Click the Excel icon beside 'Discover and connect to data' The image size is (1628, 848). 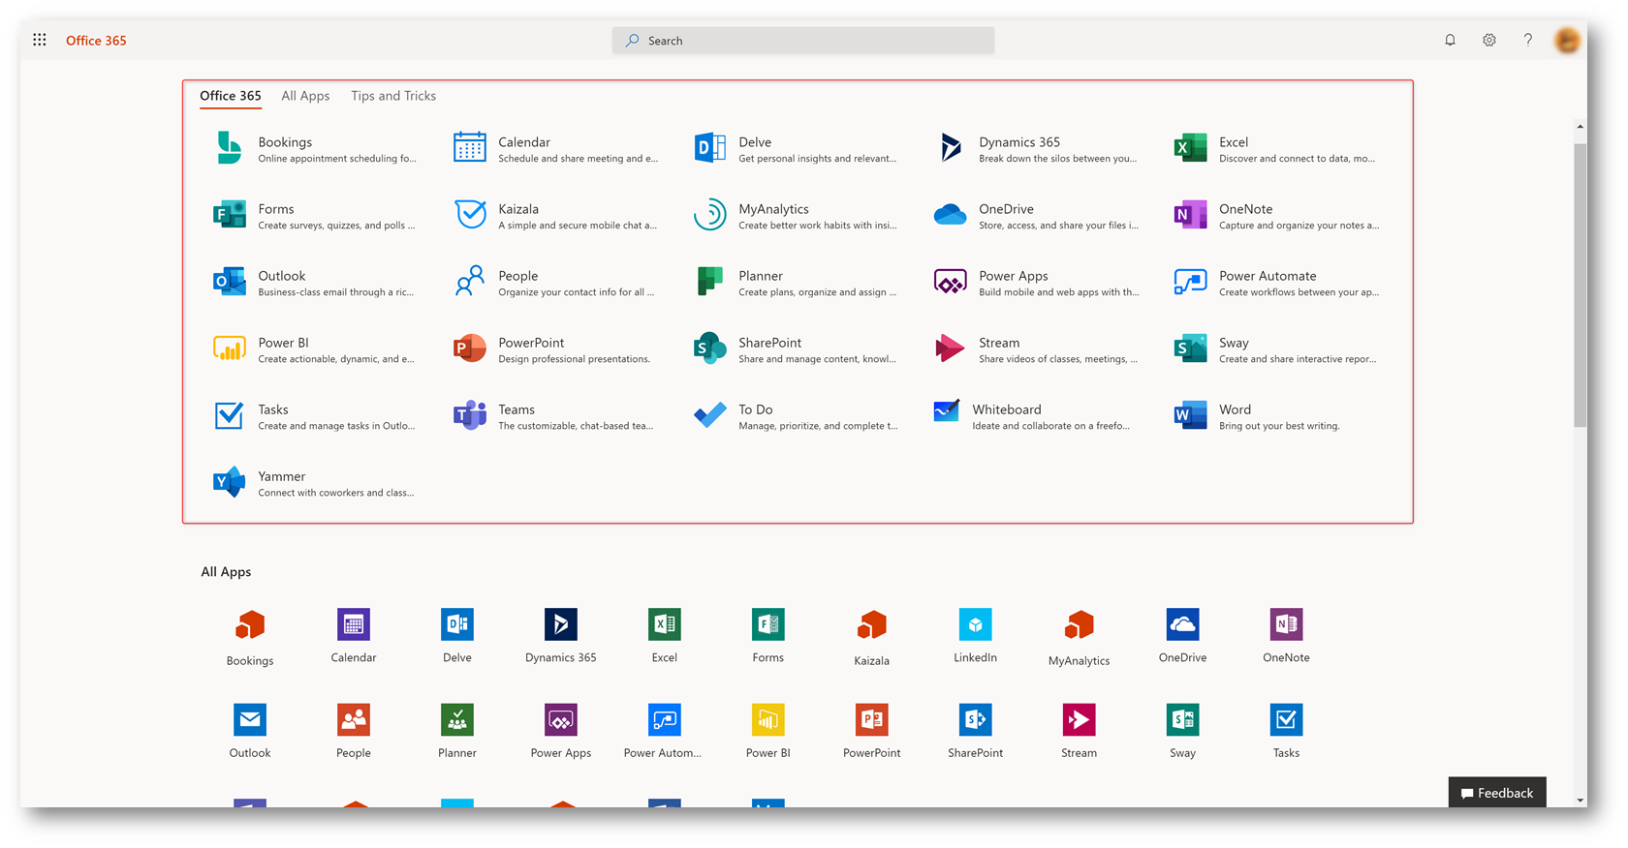coord(1190,148)
